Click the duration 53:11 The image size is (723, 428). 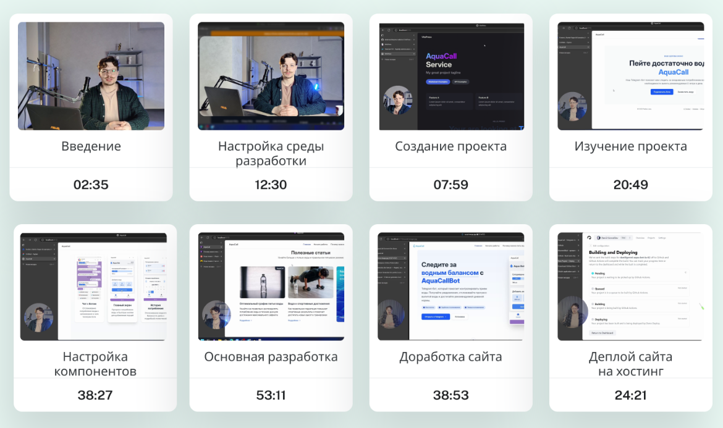click(x=271, y=395)
